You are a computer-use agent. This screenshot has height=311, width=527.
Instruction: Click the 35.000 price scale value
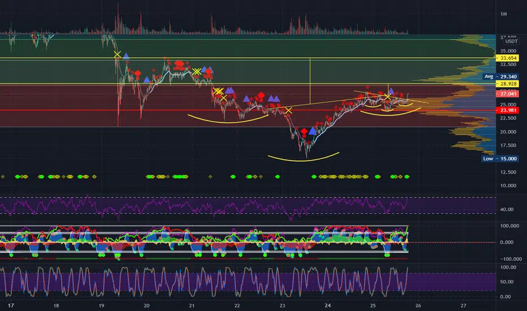(508, 51)
